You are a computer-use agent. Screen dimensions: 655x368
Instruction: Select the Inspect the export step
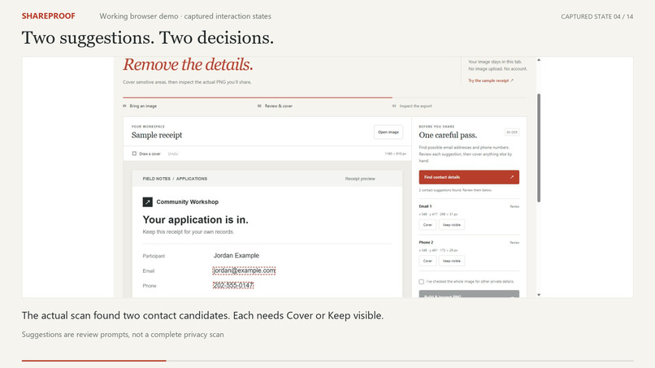point(412,106)
